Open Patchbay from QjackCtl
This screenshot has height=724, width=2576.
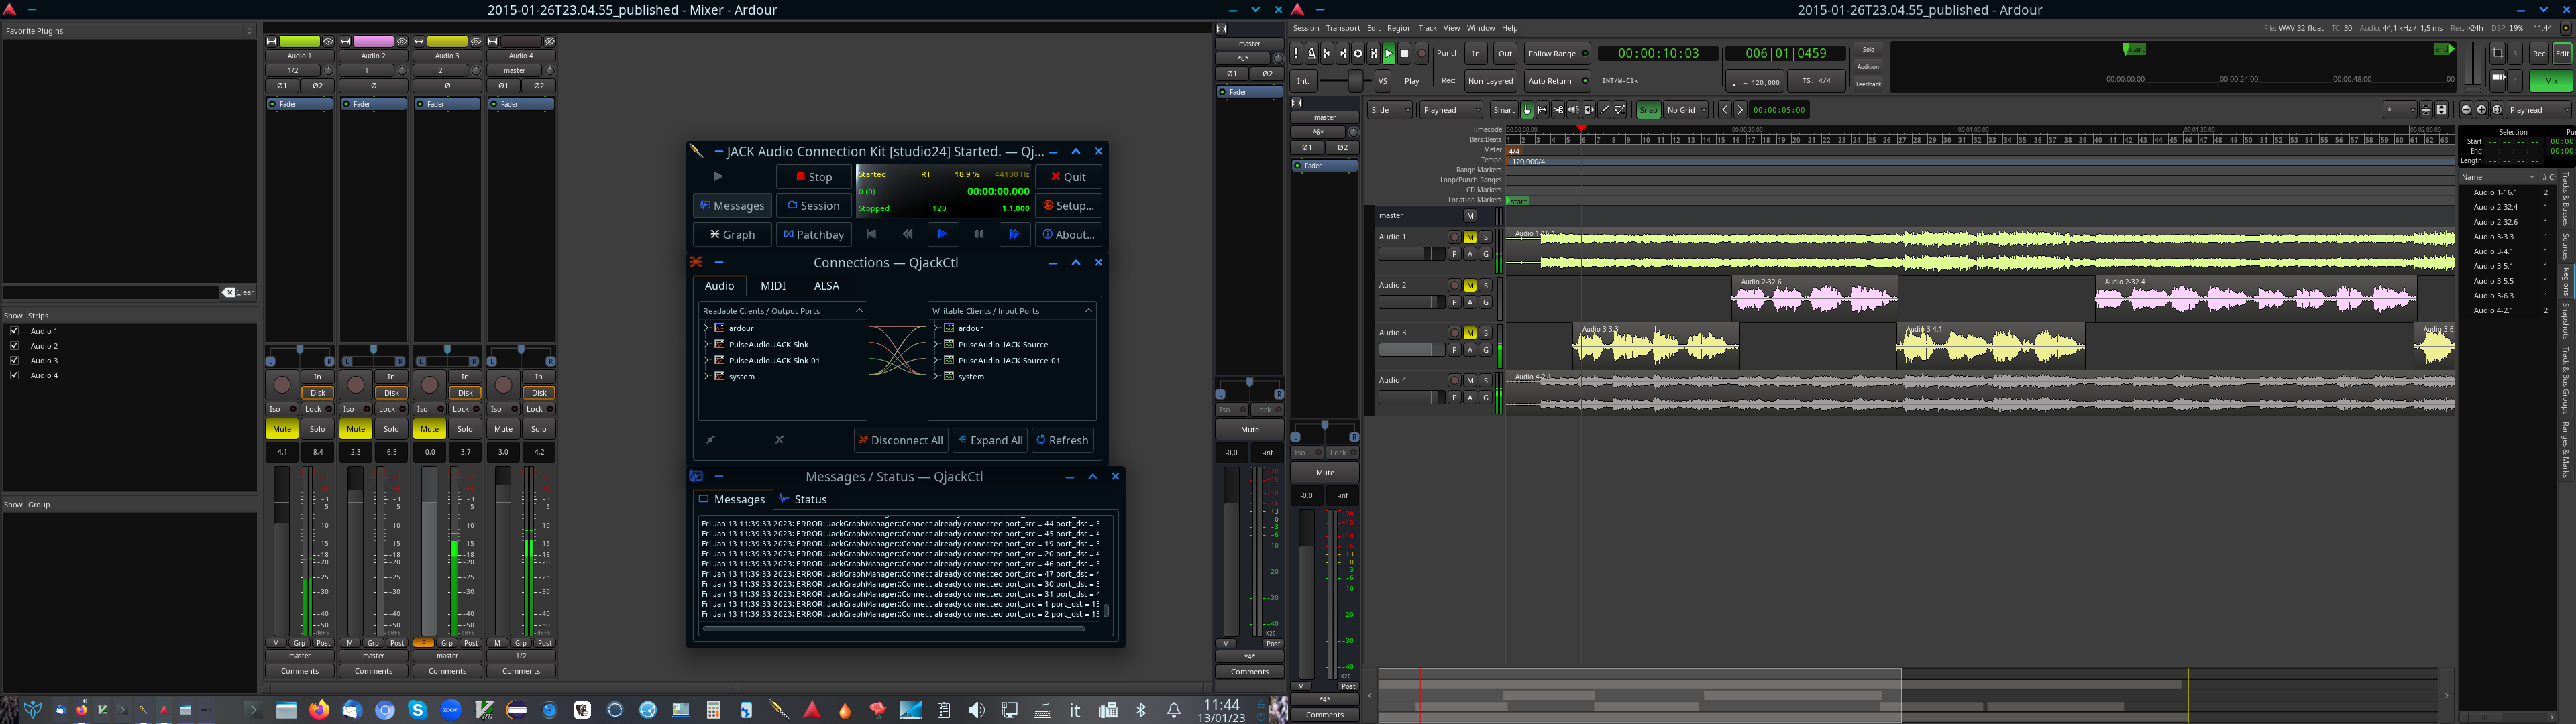click(814, 234)
